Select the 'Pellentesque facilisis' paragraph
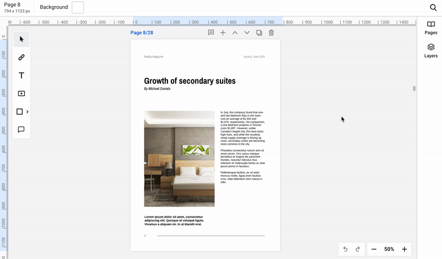442x259 pixels. click(x=241, y=177)
